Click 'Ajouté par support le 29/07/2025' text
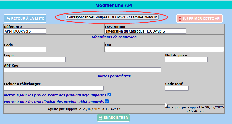This screenshot has width=232, height=124. click(84, 109)
